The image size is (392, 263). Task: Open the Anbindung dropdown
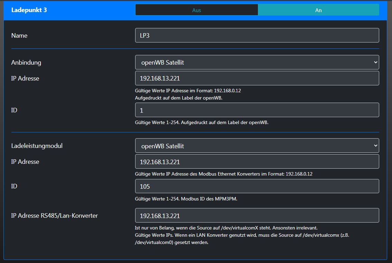click(257, 63)
